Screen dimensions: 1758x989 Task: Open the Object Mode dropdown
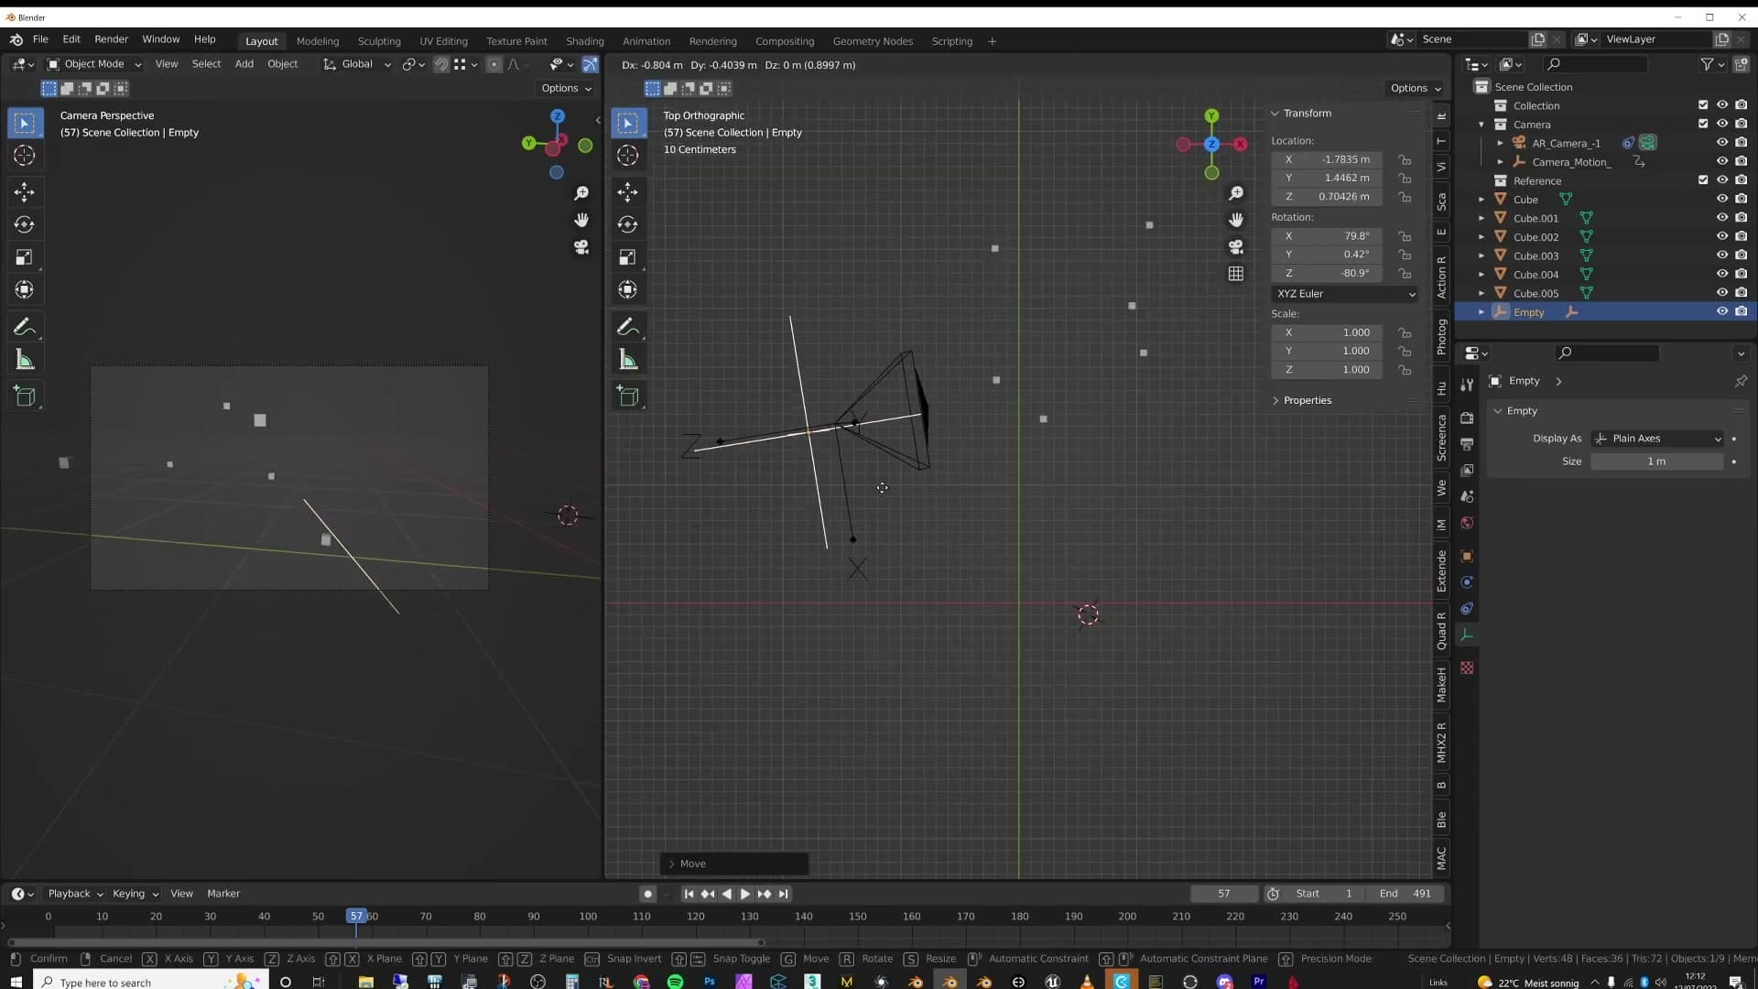94,64
